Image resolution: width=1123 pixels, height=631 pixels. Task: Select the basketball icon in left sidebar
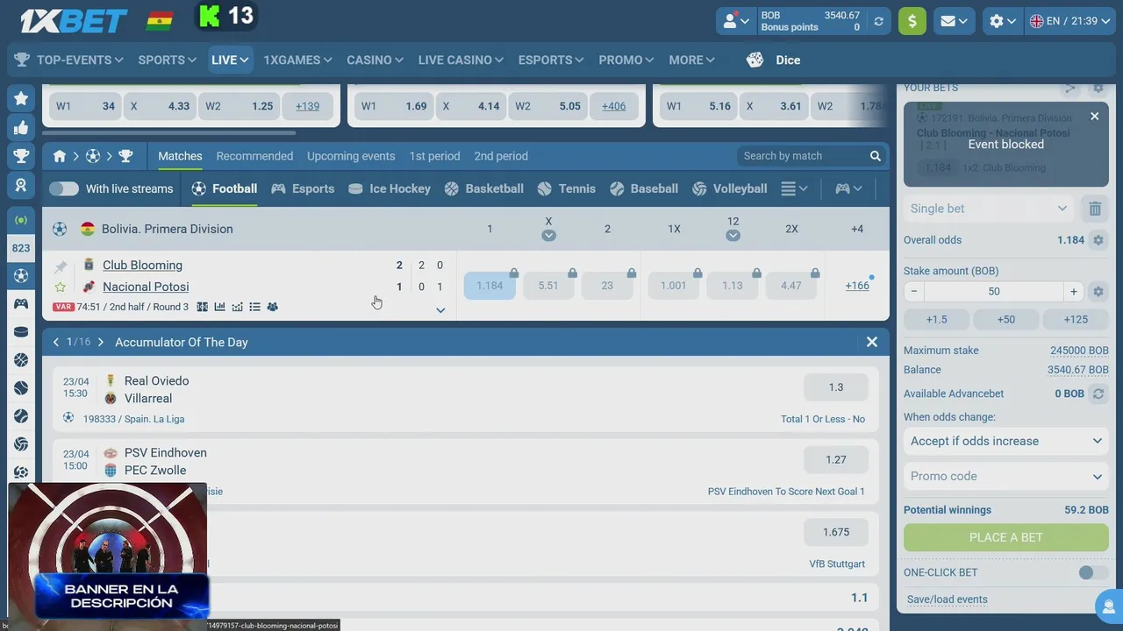point(21,359)
